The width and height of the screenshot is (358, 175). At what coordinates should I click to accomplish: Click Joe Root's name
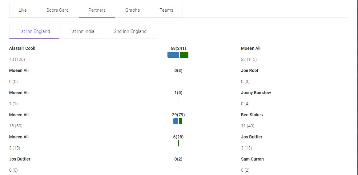[250, 70]
